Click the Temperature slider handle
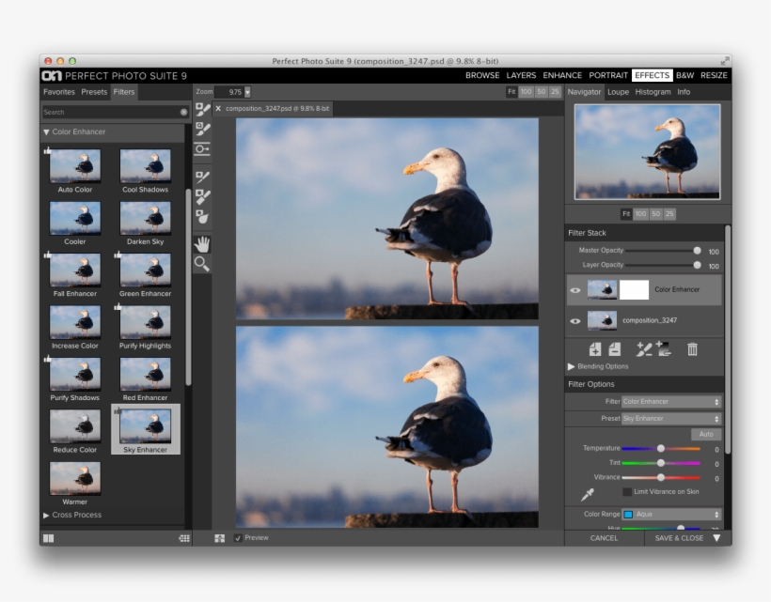Image resolution: width=771 pixels, height=602 pixels. pyautogui.click(x=661, y=449)
